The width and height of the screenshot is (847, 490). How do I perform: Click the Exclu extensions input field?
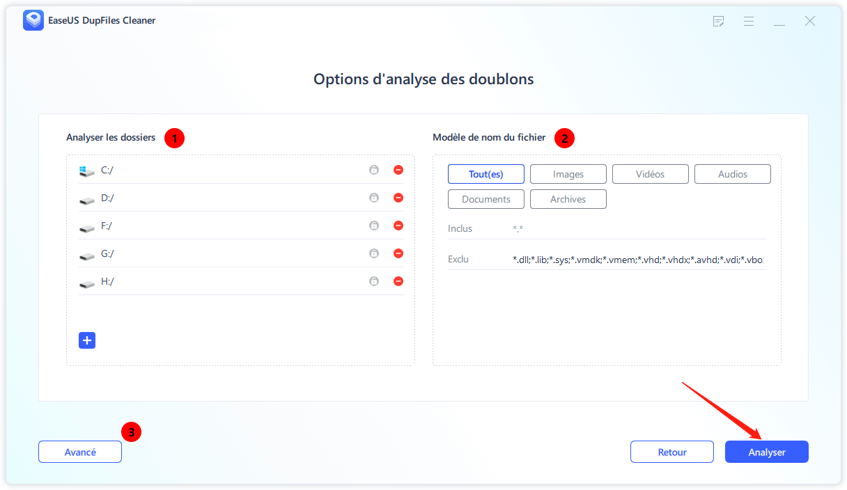point(637,260)
